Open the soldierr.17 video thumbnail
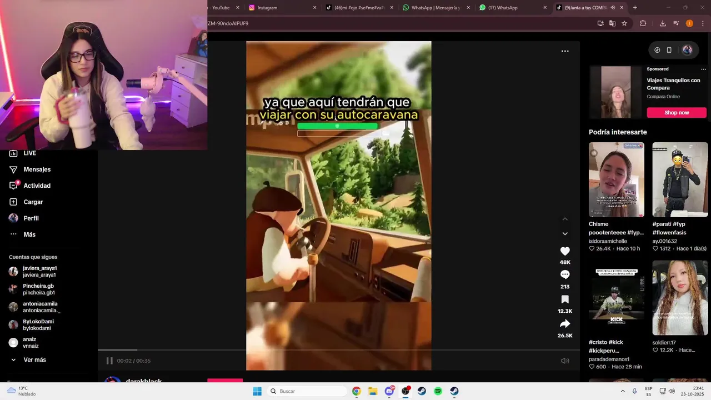This screenshot has width=711, height=400. (680, 298)
